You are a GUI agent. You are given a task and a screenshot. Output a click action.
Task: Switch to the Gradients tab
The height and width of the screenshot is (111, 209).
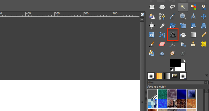click(167, 76)
